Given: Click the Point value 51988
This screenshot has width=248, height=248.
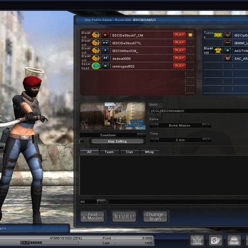Looking at the screenshot, I should [147, 238].
